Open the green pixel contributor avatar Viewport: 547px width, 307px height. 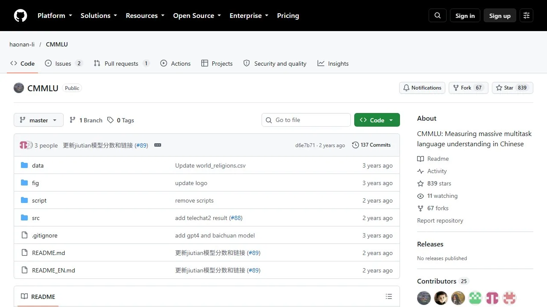pos(475,298)
